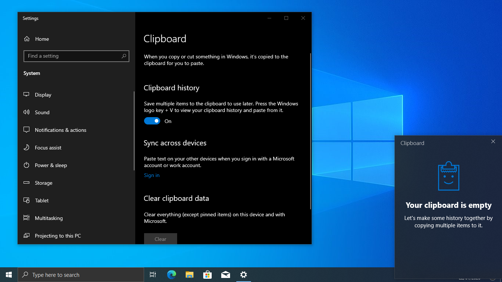Go to Storage settings
The image size is (502, 282).
pyautogui.click(x=44, y=183)
